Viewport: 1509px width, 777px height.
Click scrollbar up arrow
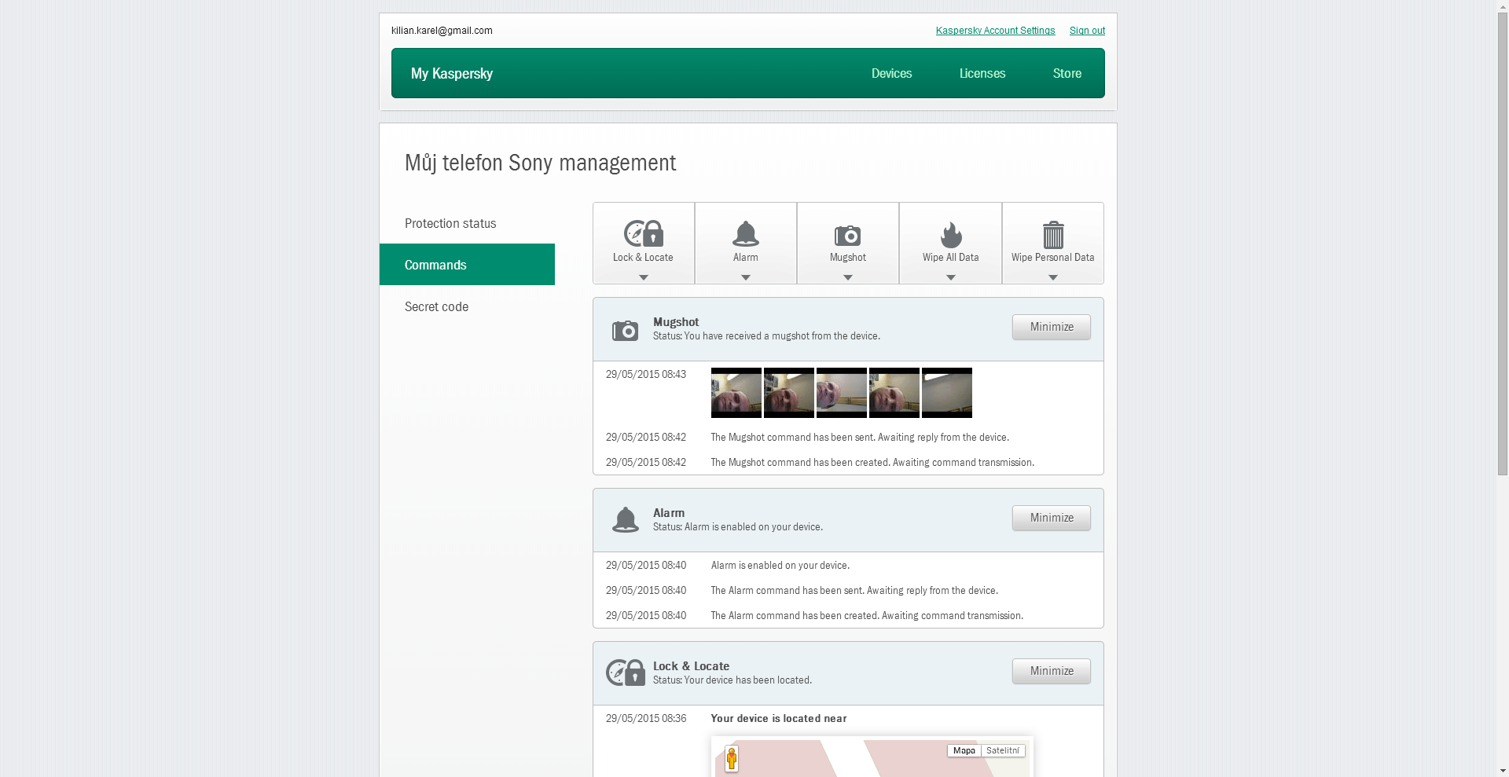[1502, 6]
